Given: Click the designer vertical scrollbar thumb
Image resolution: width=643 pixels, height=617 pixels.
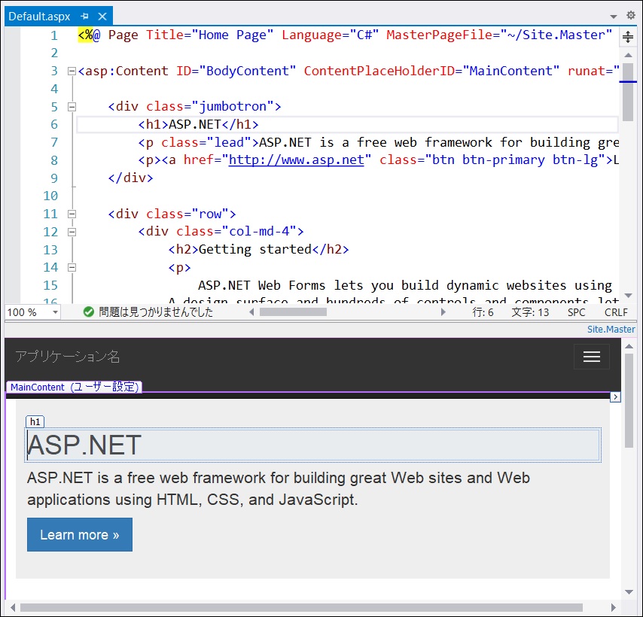Looking at the screenshot, I should (x=629, y=401).
